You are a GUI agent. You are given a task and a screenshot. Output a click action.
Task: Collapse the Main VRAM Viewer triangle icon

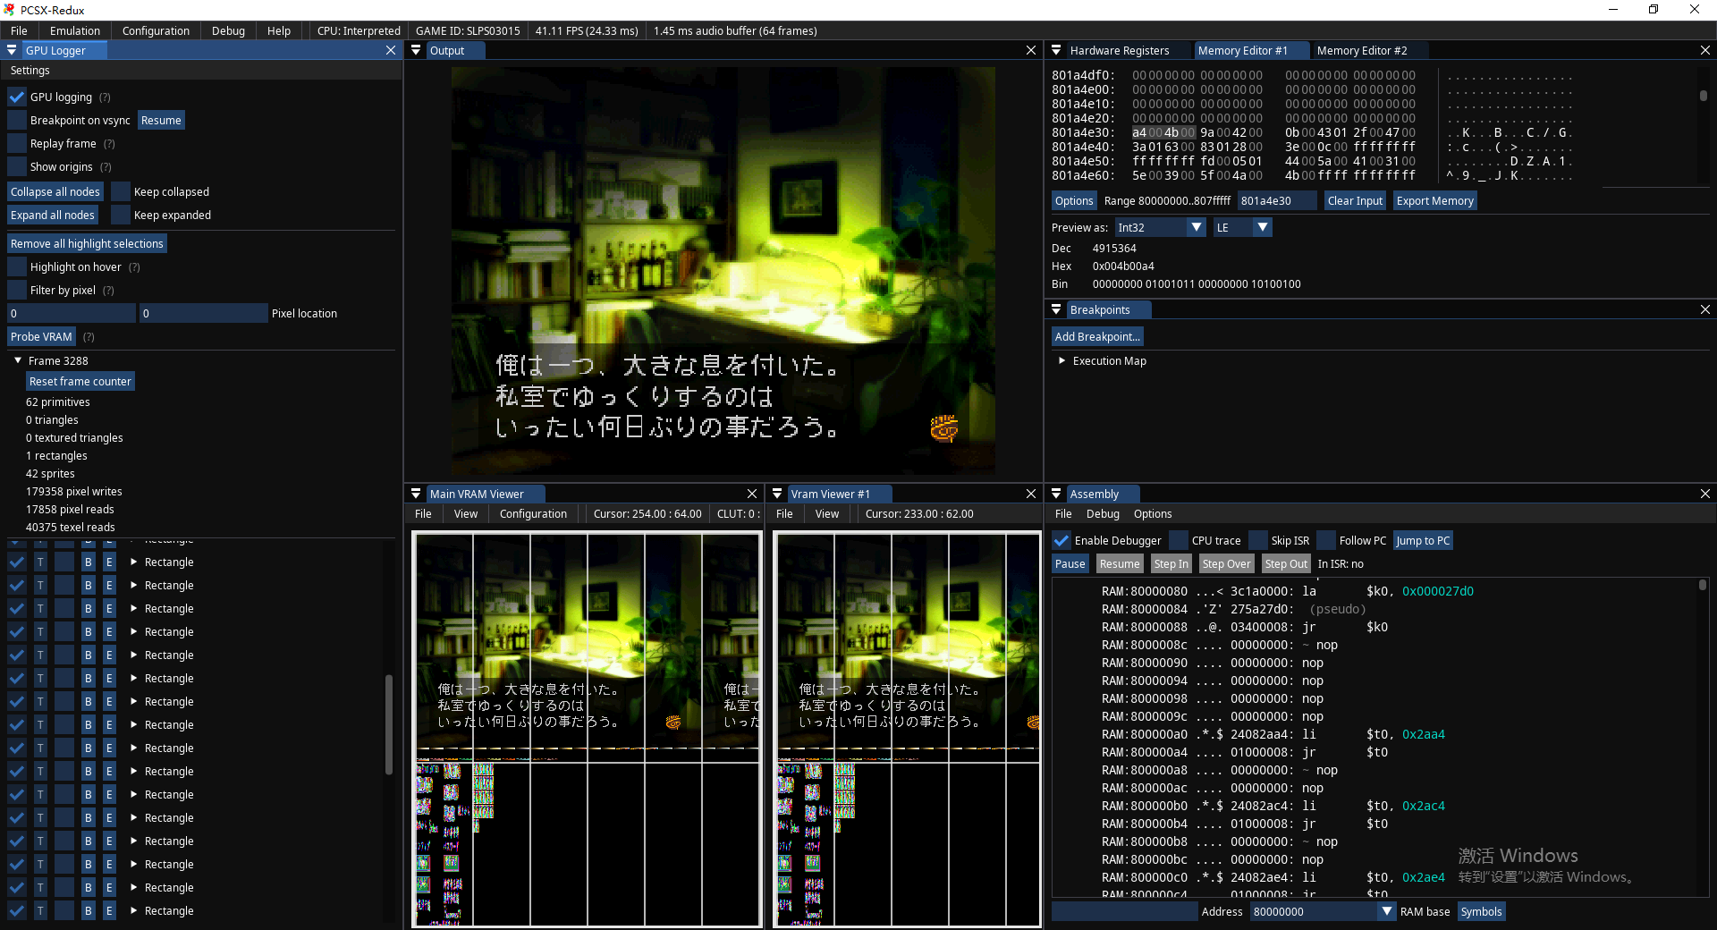pyautogui.click(x=416, y=495)
